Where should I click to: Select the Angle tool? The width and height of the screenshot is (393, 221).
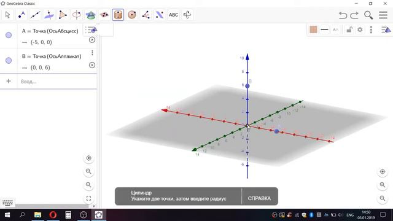146,15
